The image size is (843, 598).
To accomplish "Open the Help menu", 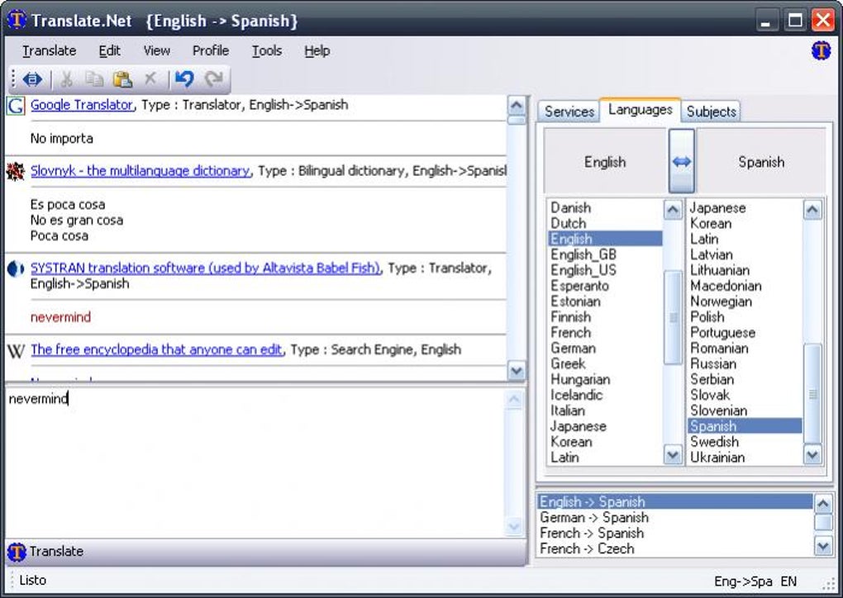I will (317, 51).
